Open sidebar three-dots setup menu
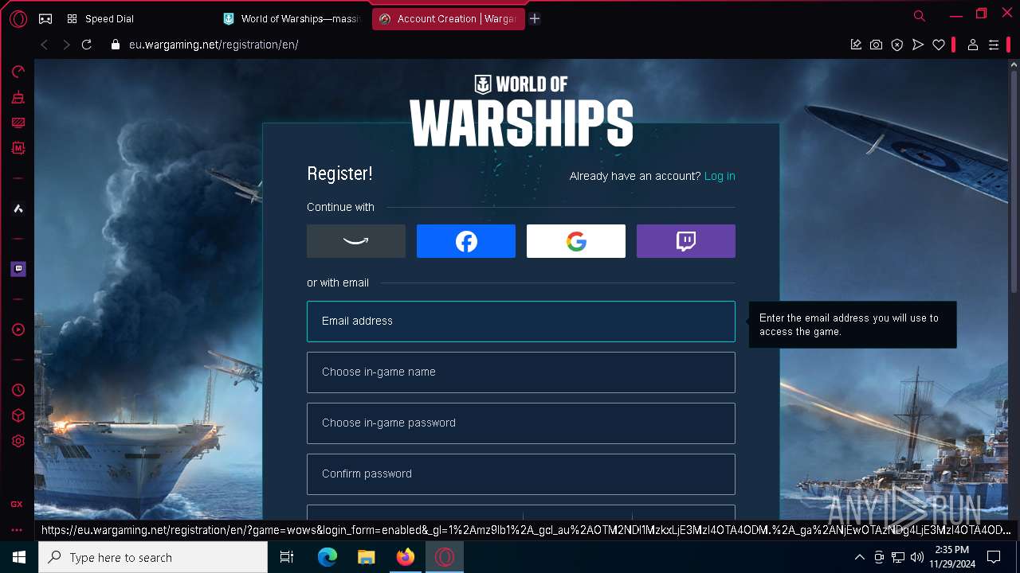 tap(17, 530)
